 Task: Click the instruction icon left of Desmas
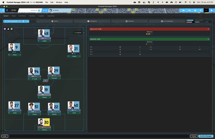click(x=38, y=130)
